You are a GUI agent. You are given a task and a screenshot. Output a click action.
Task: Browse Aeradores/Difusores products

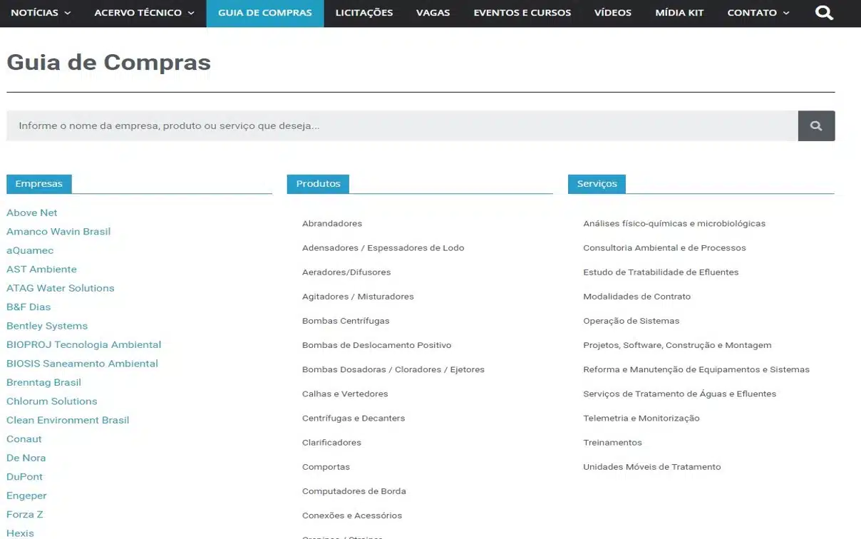pyautogui.click(x=346, y=272)
